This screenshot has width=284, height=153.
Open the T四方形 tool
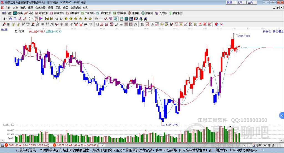pyautogui.click(x=88, y=13)
